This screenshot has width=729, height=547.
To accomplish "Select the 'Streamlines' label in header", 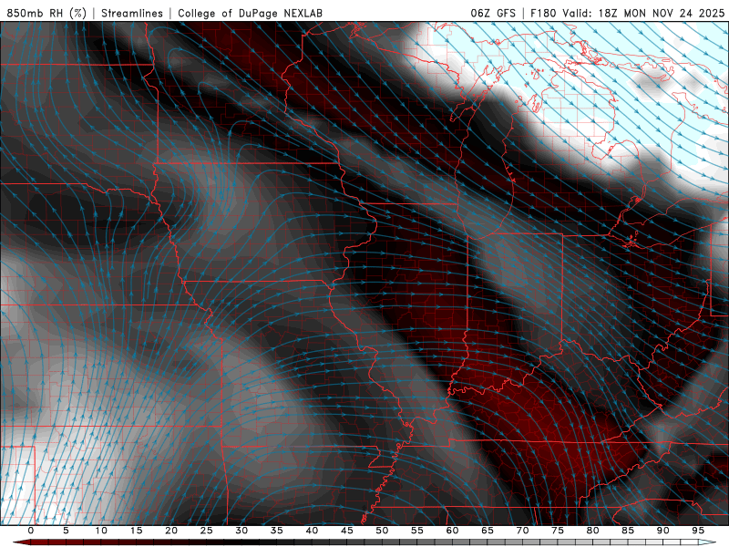I will click(x=132, y=13).
